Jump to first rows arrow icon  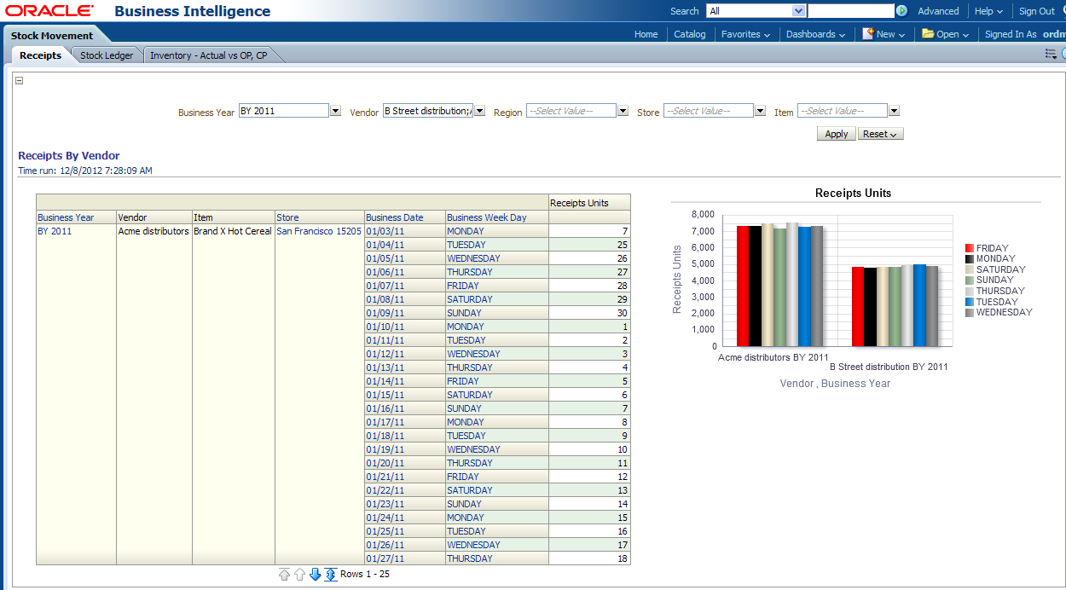pyautogui.click(x=284, y=575)
